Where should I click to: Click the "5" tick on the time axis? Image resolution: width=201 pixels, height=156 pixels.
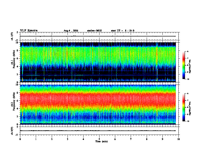[x=99, y=139]
